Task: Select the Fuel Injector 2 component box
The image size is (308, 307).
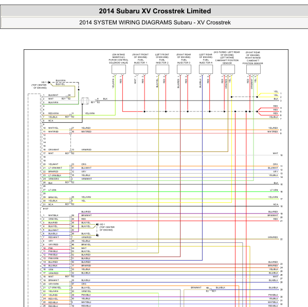Action: [x=162, y=69]
